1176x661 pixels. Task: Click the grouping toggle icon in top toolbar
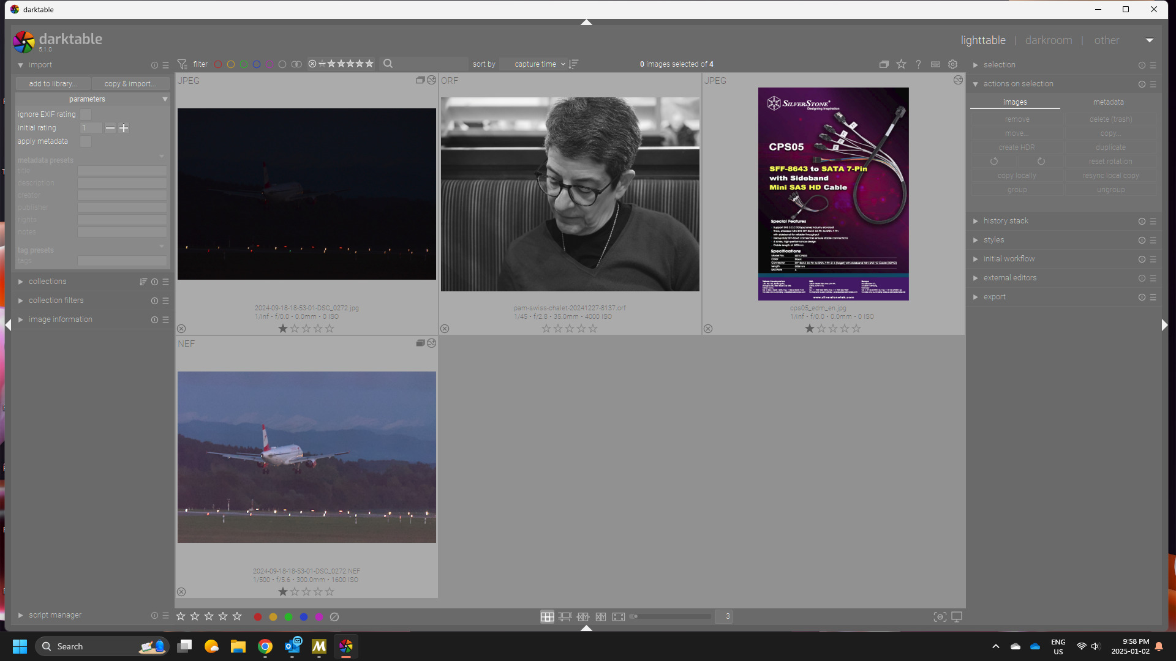pyautogui.click(x=884, y=64)
